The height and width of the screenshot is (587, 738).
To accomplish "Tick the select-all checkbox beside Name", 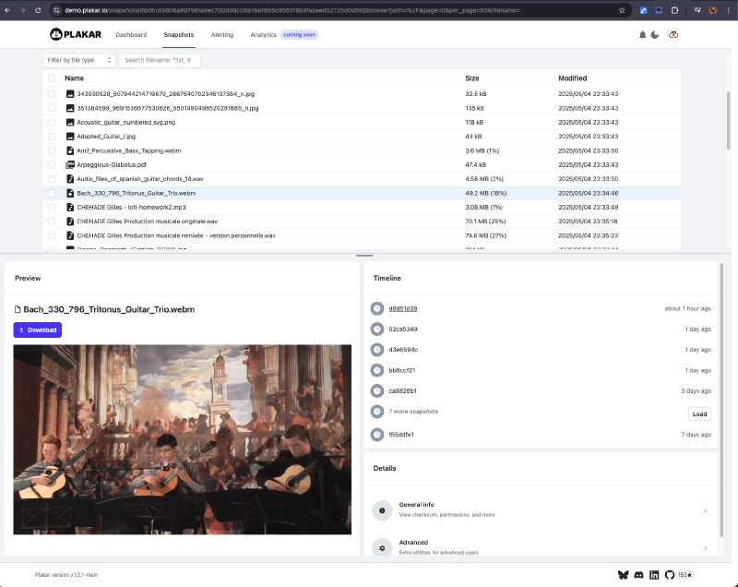I will (52, 78).
